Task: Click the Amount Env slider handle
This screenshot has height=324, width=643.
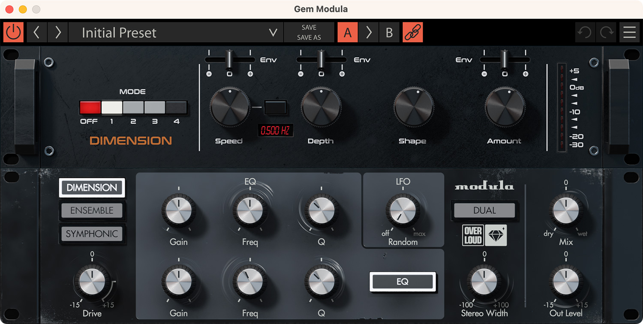Action: pos(505,59)
